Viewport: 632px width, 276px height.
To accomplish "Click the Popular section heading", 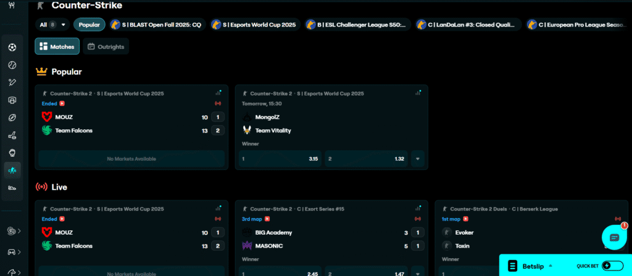I will [67, 71].
